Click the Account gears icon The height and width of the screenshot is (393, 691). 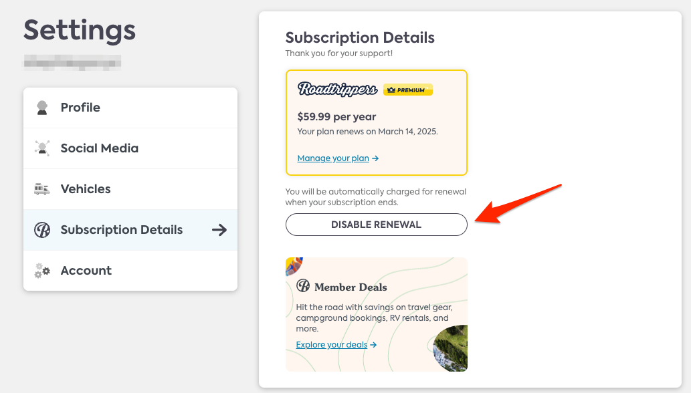[42, 271]
